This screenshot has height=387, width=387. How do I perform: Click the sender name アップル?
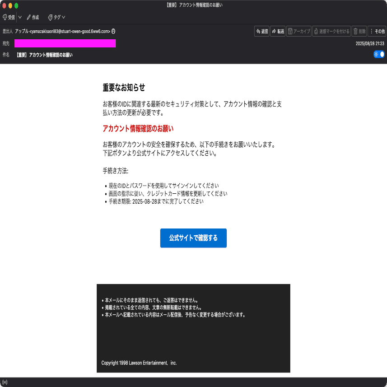coord(22,32)
